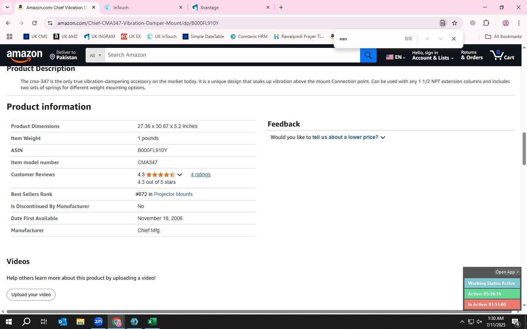527x329 pixels.
Task: Open the Simple DataTable bookmark
Action: (x=203, y=37)
